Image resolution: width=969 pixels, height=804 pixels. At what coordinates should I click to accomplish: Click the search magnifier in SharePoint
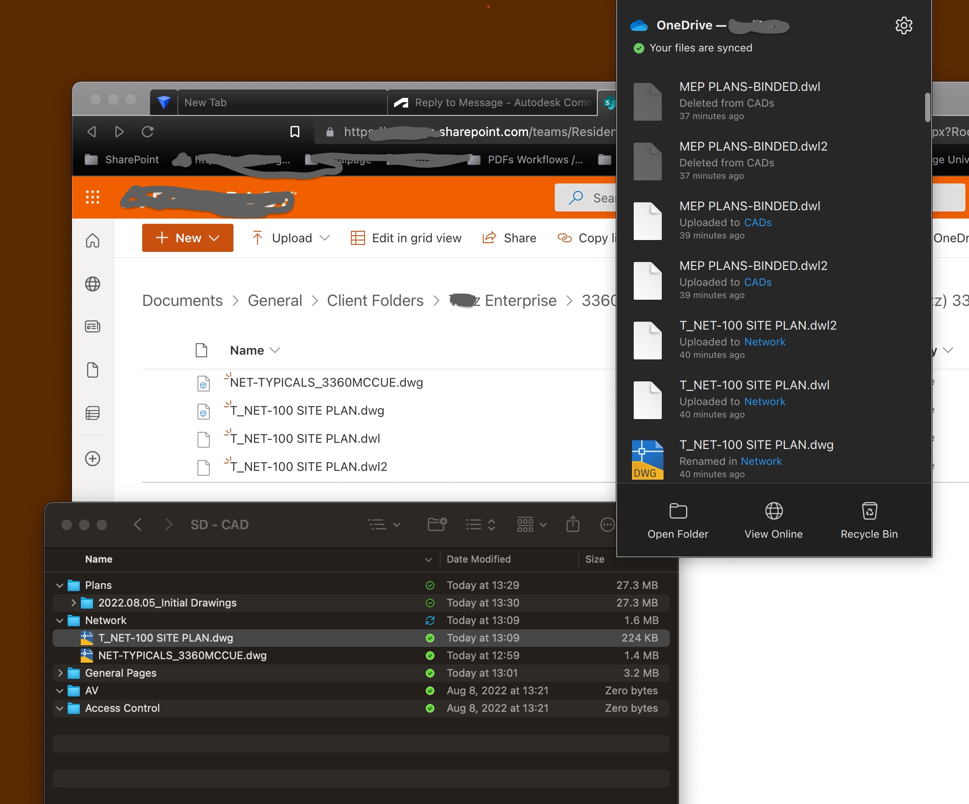tap(576, 197)
